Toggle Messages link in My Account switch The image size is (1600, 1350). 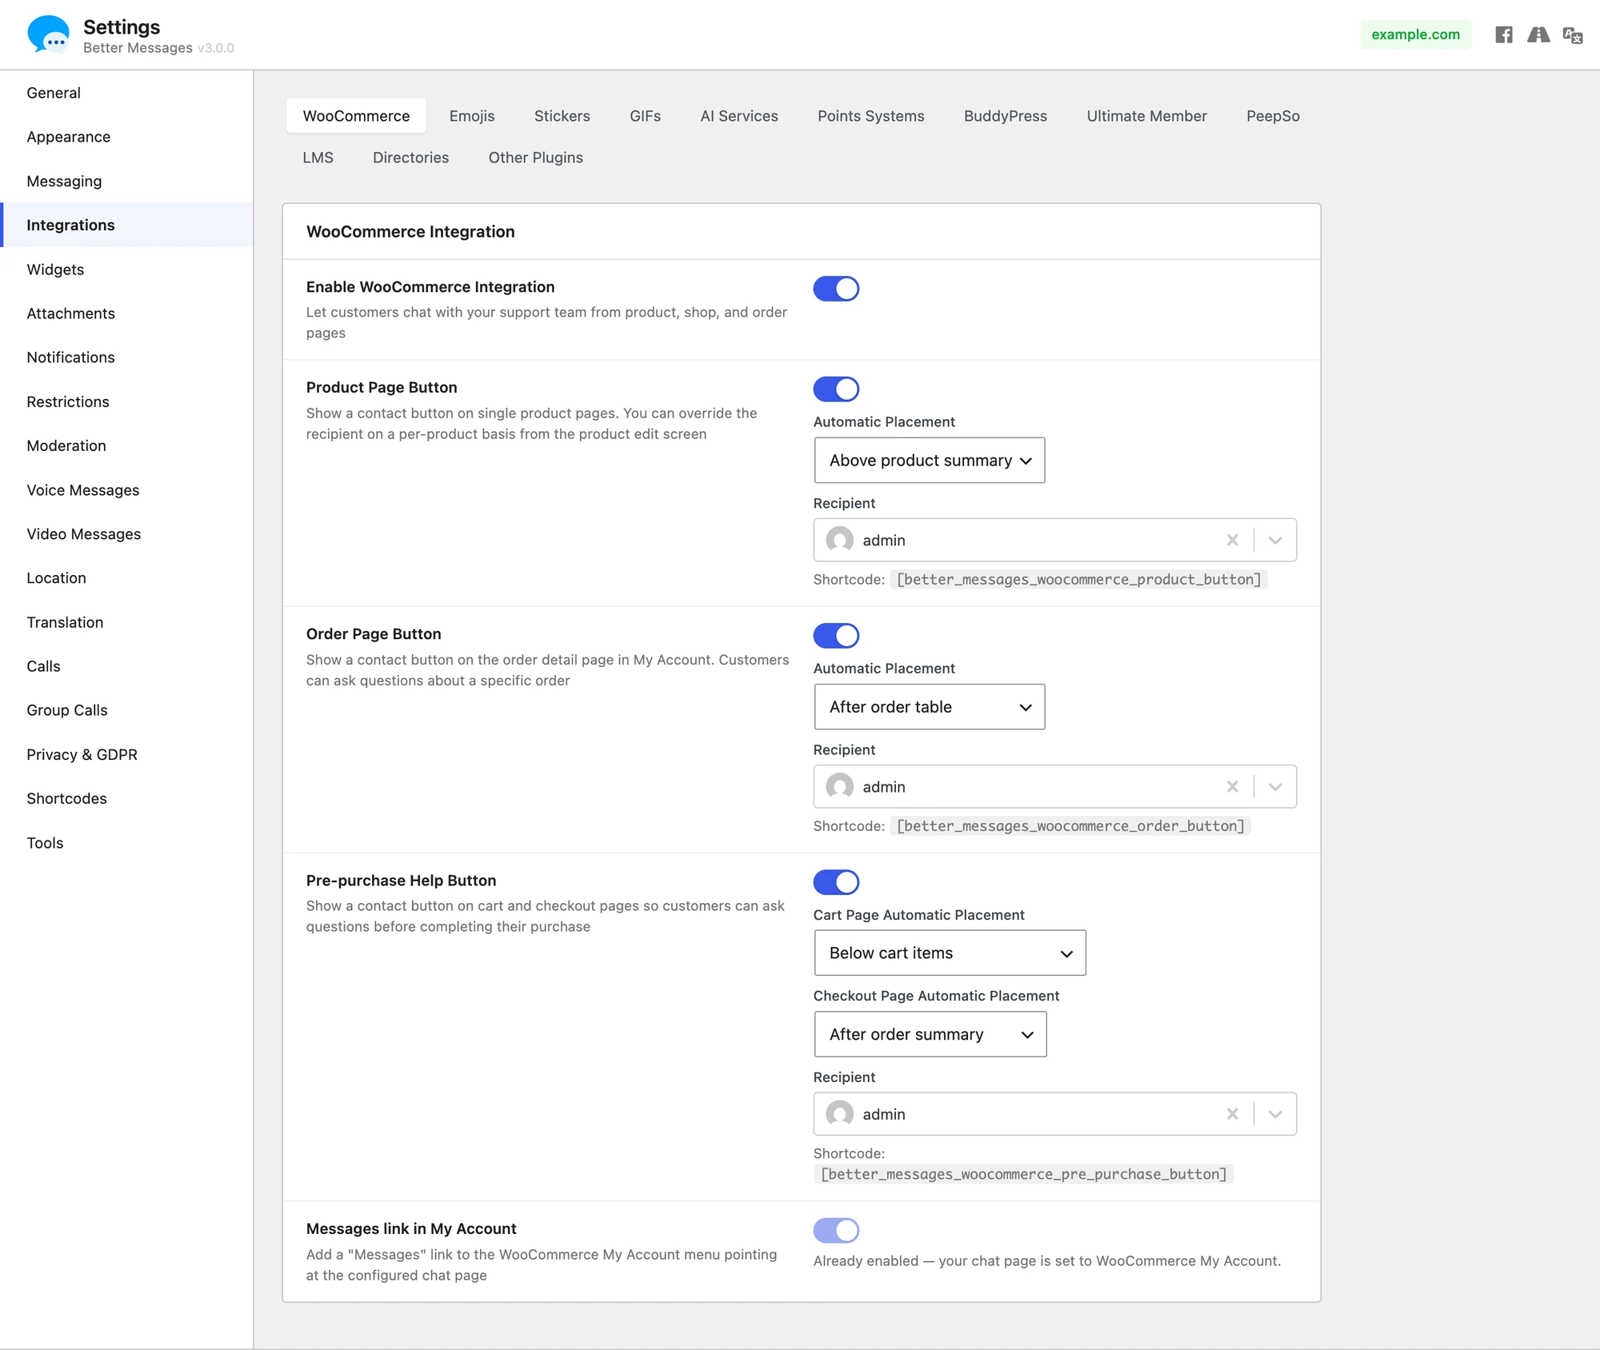[x=836, y=1231]
